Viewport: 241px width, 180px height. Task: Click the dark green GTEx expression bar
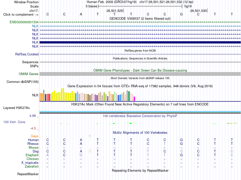pyautogui.click(x=129, y=96)
